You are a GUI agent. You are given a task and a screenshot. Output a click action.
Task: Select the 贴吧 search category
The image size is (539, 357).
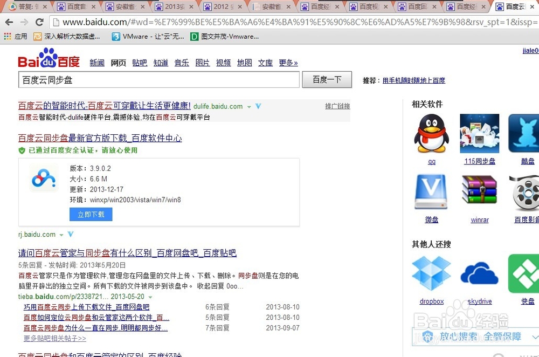140,63
